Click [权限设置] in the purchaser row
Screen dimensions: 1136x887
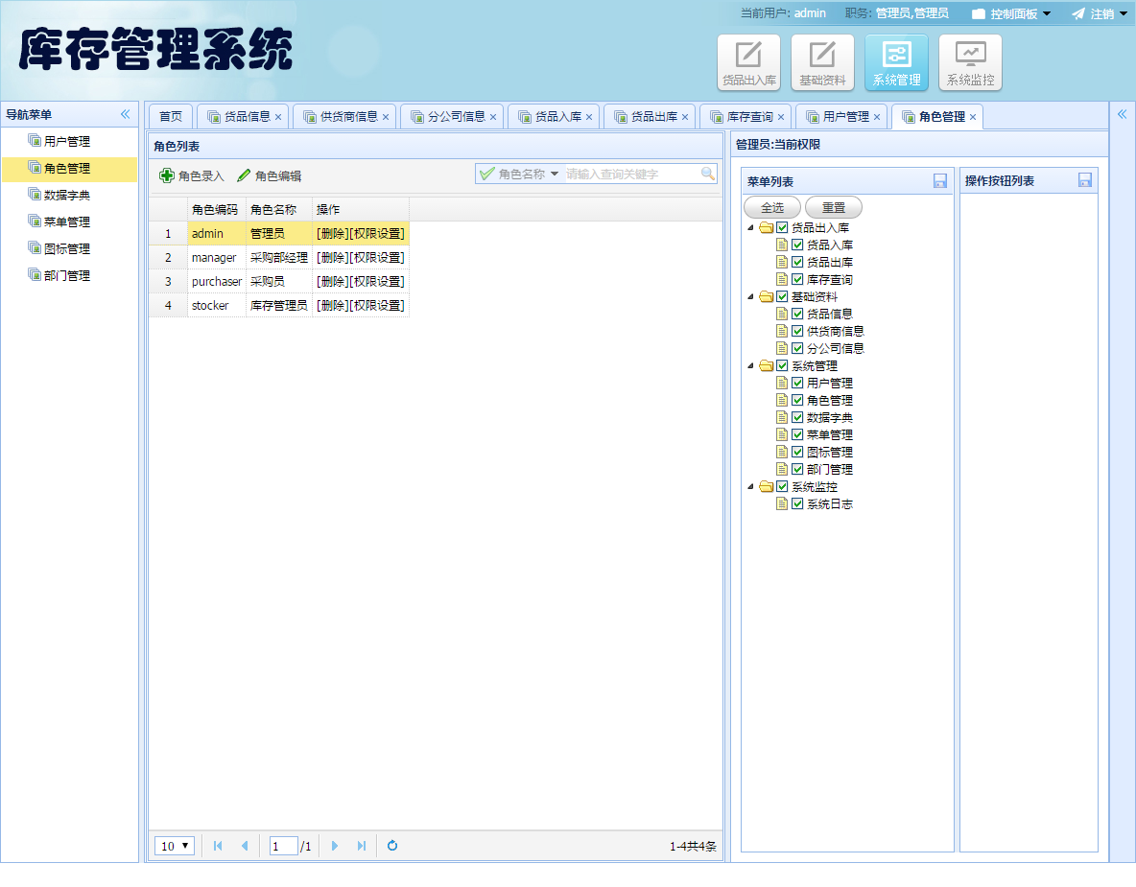[377, 281]
